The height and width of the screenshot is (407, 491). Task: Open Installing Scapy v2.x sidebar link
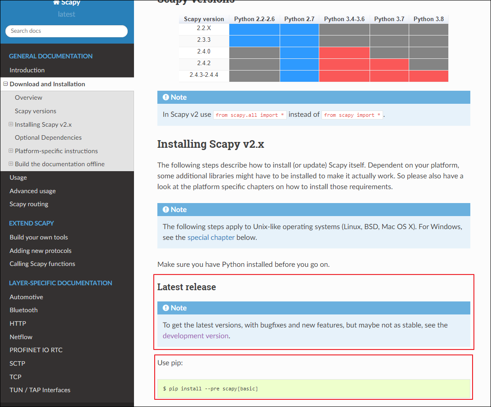coord(43,124)
